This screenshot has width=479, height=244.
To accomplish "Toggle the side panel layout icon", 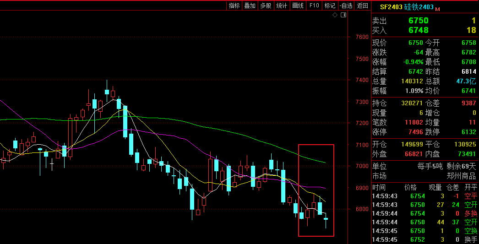I will coord(343,15).
